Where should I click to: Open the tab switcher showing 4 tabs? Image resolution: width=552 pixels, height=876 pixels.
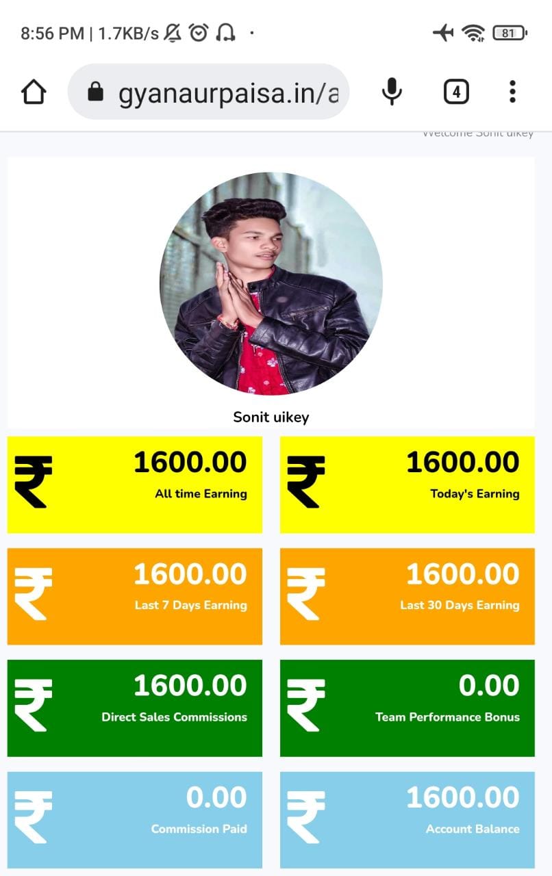click(456, 92)
